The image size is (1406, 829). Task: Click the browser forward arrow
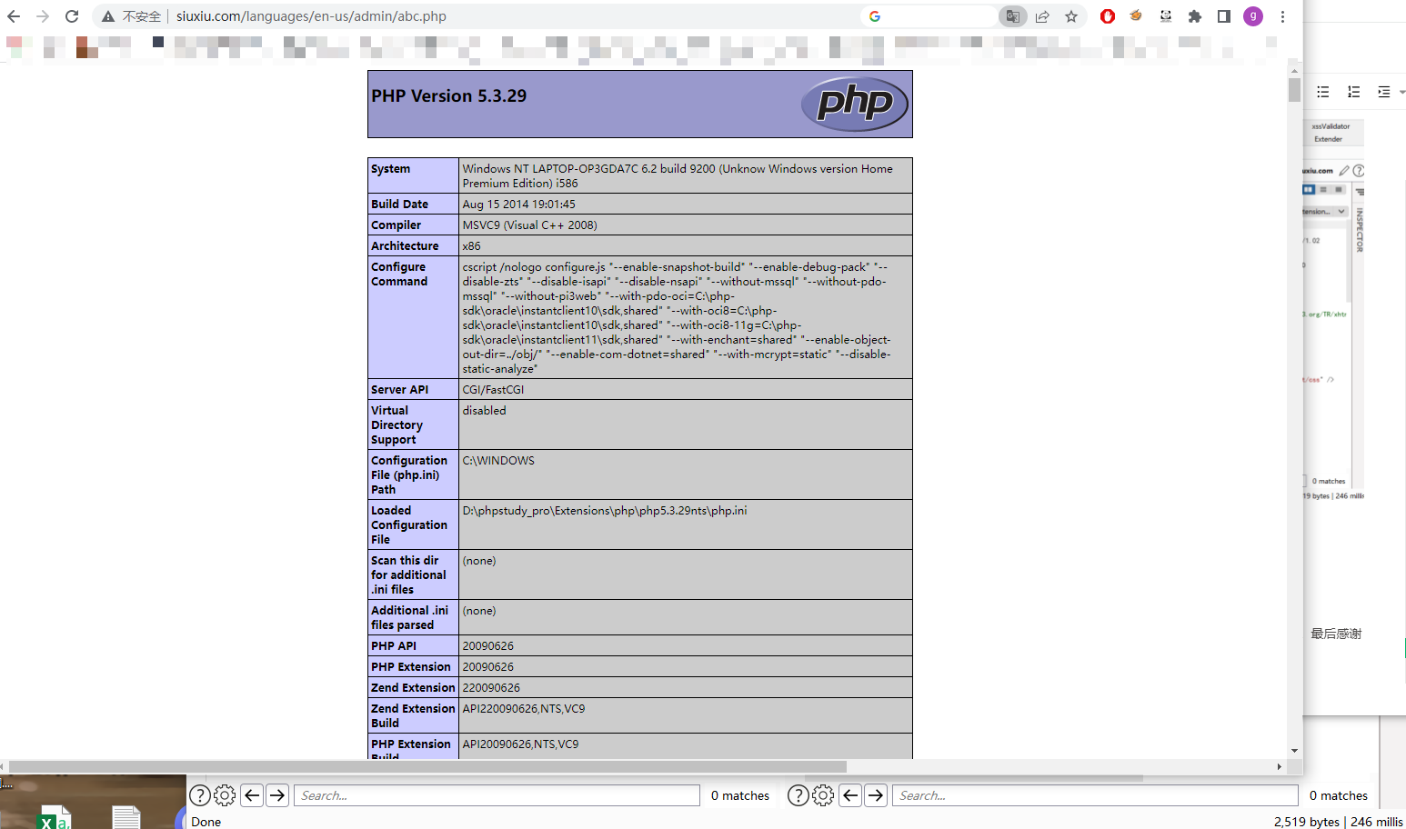click(43, 16)
